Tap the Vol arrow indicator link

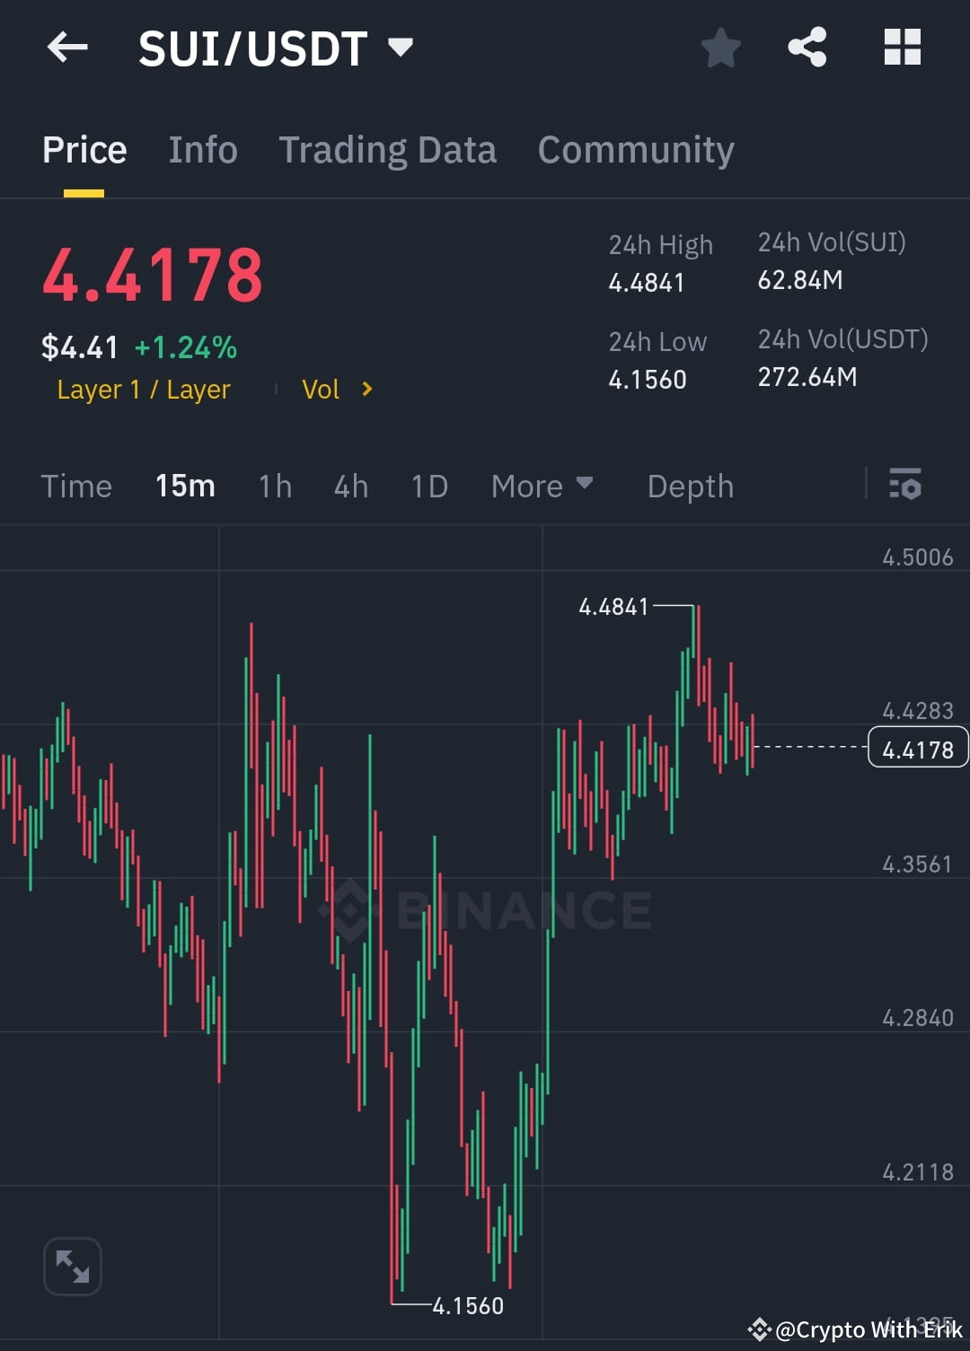[337, 389]
